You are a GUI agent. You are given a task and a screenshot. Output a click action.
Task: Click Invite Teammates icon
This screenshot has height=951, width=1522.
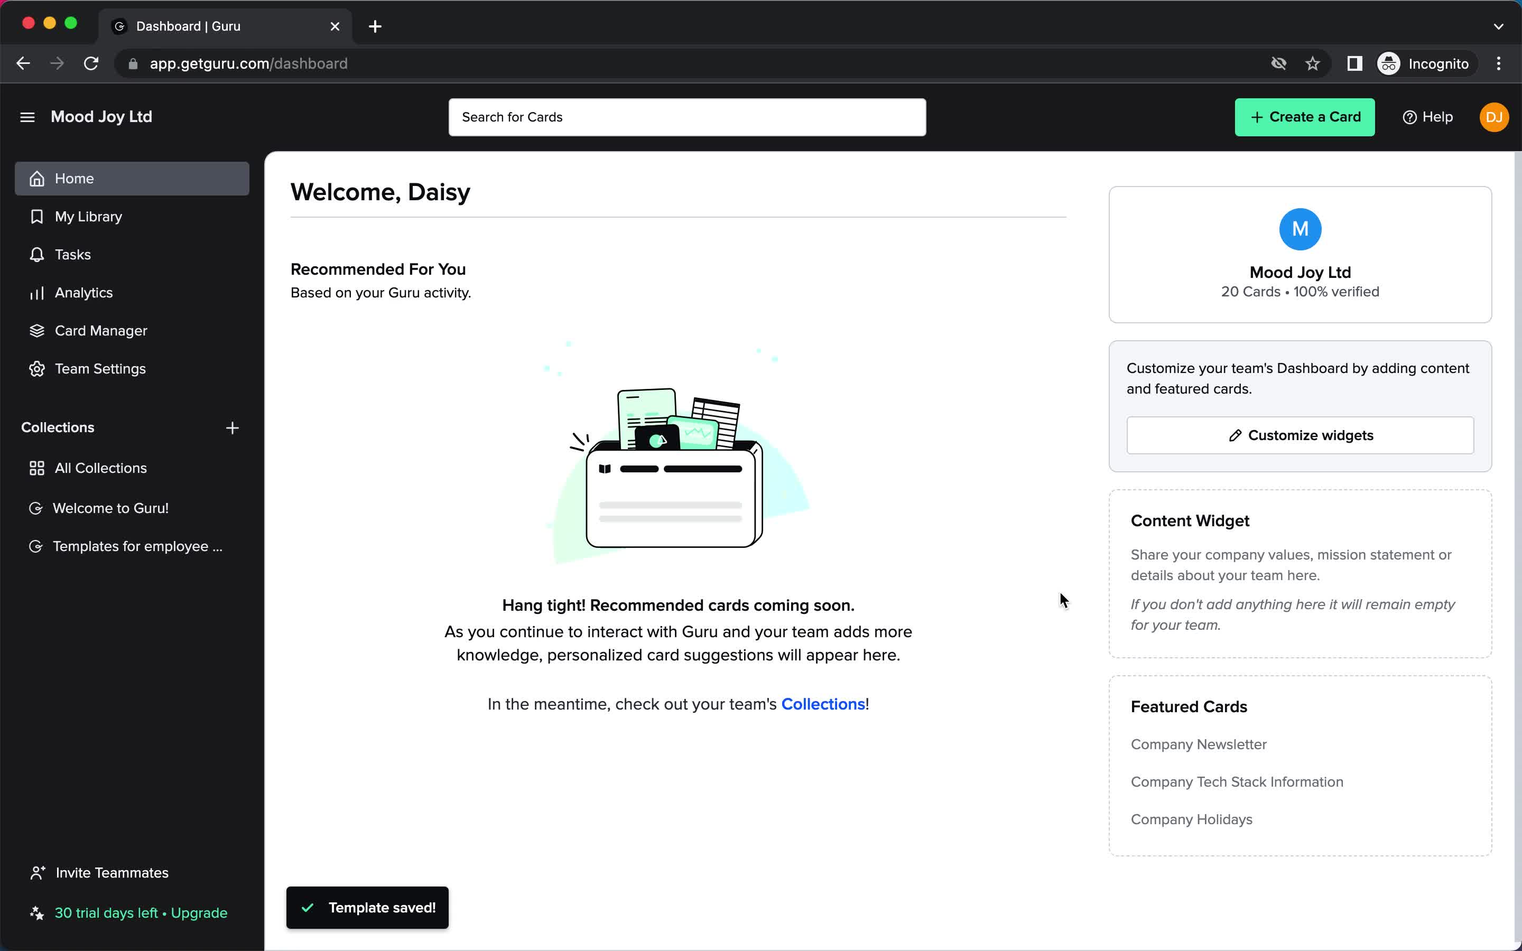(x=36, y=872)
